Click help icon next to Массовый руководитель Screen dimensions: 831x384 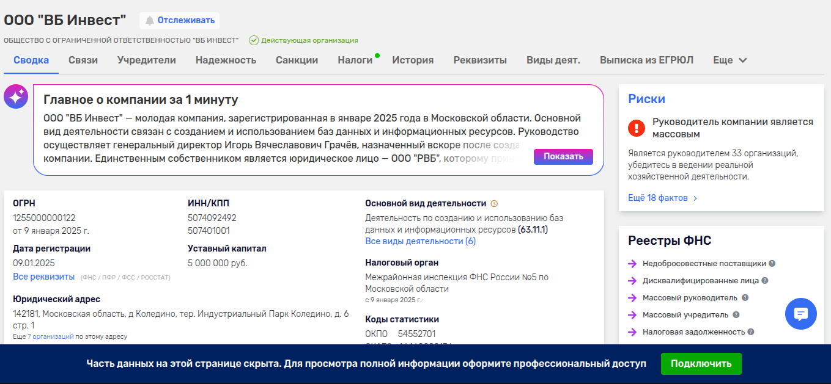click(745, 298)
